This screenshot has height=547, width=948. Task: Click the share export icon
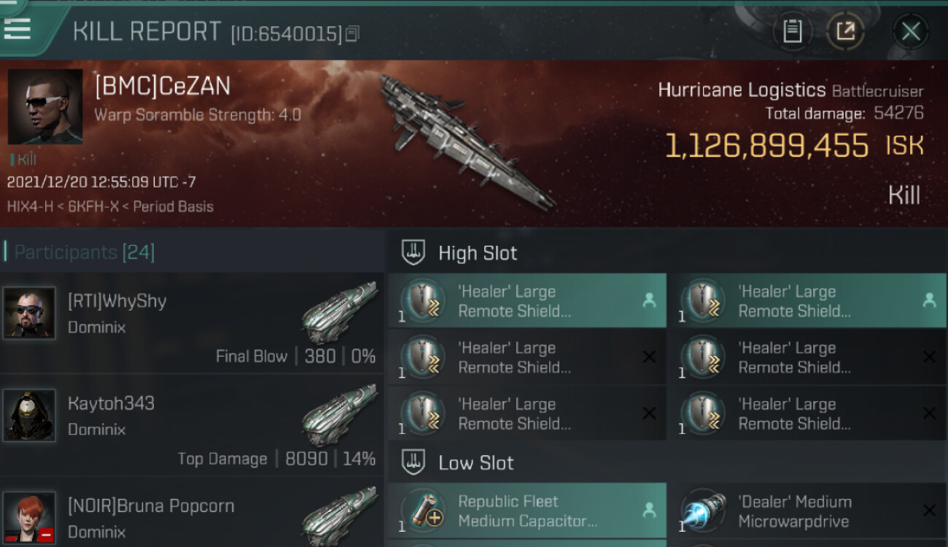tap(845, 31)
